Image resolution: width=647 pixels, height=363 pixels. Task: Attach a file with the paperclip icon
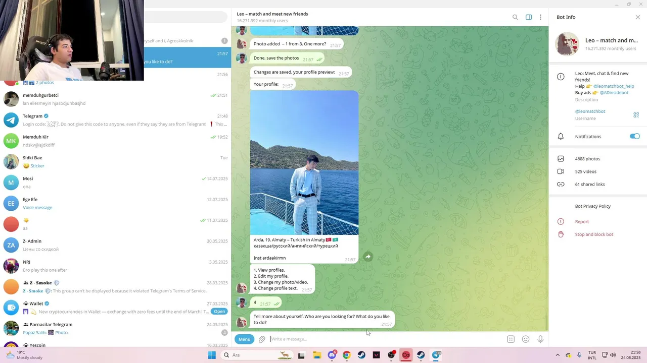[x=262, y=339]
